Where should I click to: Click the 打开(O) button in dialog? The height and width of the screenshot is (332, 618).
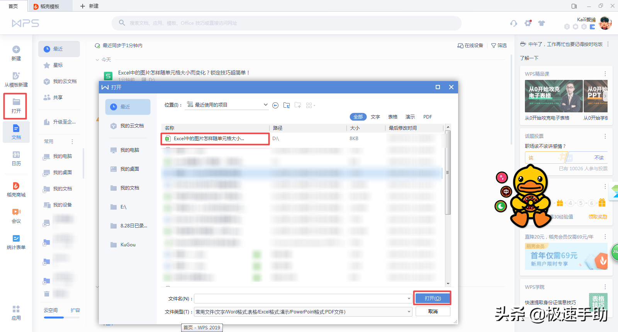pyautogui.click(x=433, y=298)
